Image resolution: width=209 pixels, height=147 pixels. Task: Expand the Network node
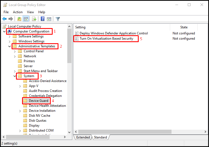coord(15,56)
